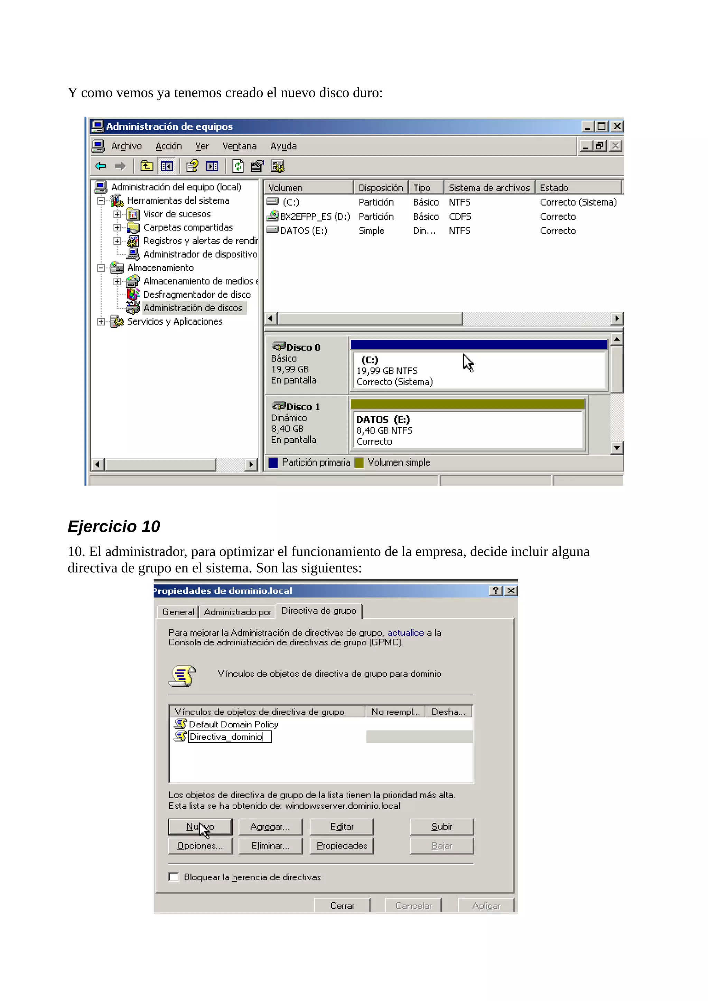Click the Default Domain Policy entry
Image resolution: width=708 pixels, height=1001 pixels.
233,724
